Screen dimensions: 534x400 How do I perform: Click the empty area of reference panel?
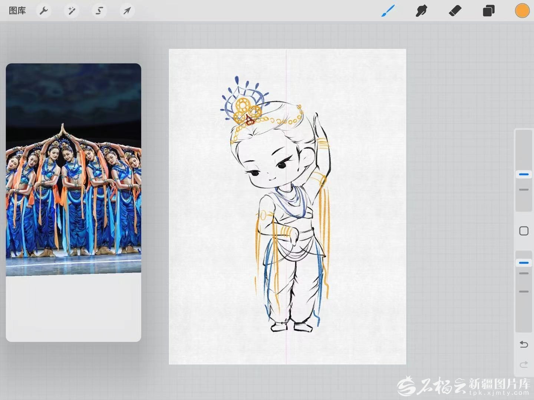tap(73, 308)
